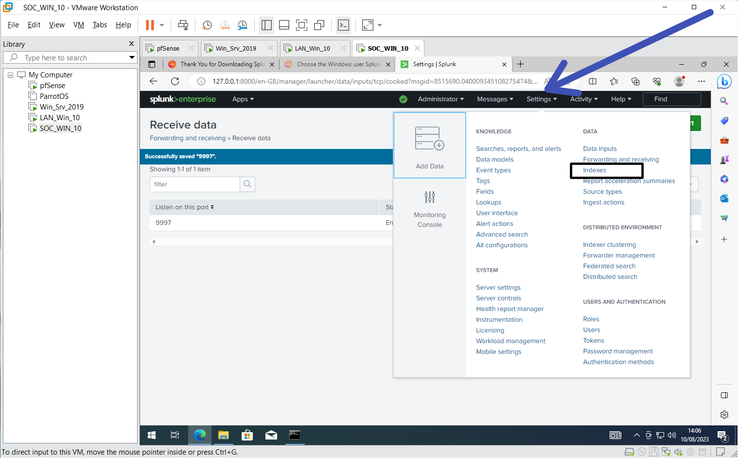The width and height of the screenshot is (738, 458).
Task: Click the Bing Copilot sidebar icon
Action: [x=724, y=81]
